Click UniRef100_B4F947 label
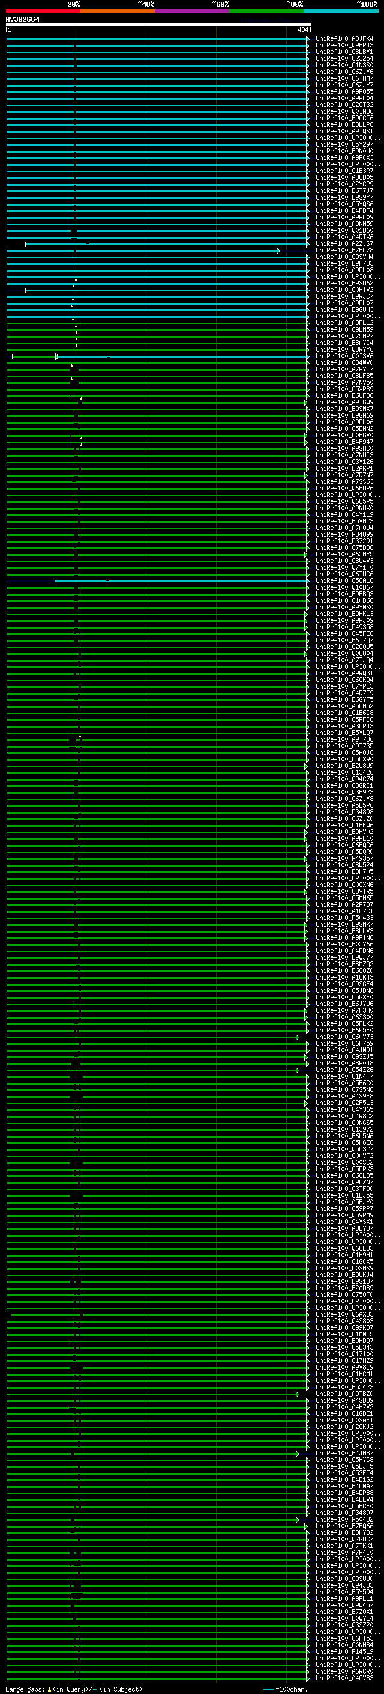The width and height of the screenshot is (384, 1694). click(344, 442)
